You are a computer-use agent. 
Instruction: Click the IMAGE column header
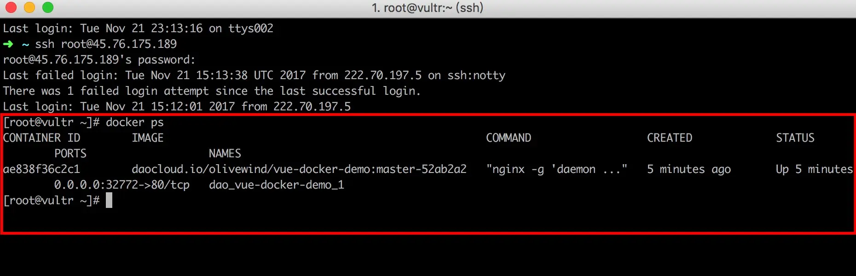(148, 138)
